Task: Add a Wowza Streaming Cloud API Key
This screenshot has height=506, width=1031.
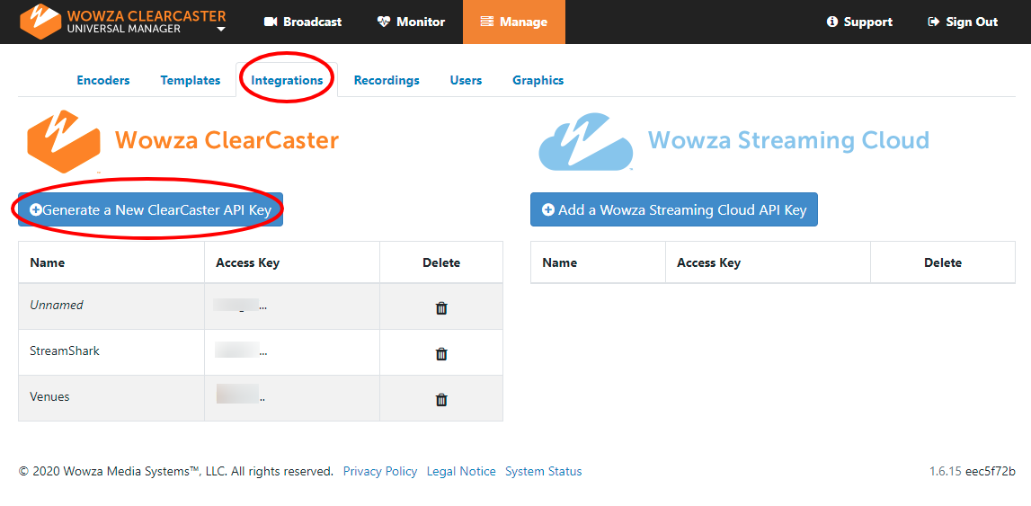Action: 674,209
